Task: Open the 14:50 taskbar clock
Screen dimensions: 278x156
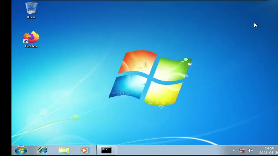Action: pos(269,150)
